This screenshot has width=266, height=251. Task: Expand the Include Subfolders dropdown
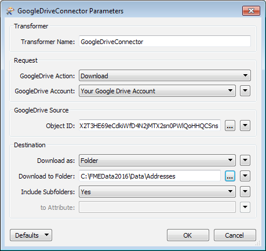coord(157,192)
